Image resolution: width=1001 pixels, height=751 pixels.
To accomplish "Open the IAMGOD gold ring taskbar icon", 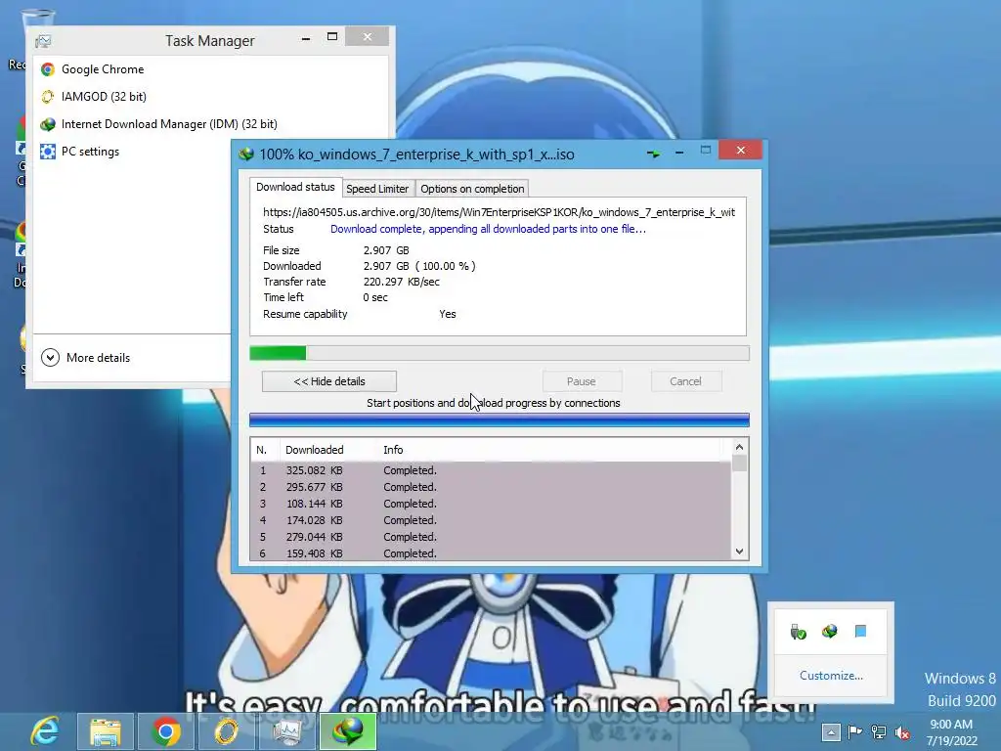I will [x=227, y=731].
